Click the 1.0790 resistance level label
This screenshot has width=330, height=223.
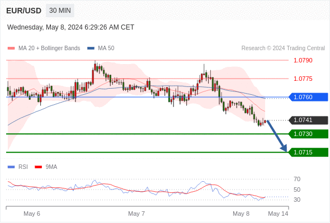(303, 60)
